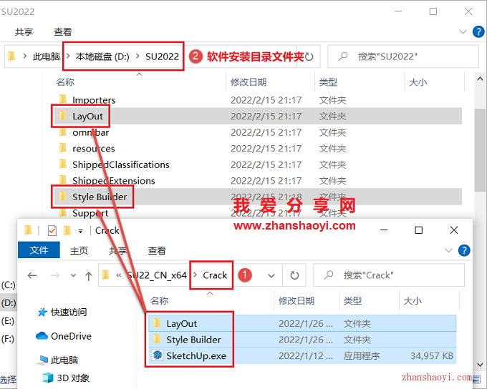Click the resources folder icon
This screenshot has height=389, width=487.
click(63, 147)
